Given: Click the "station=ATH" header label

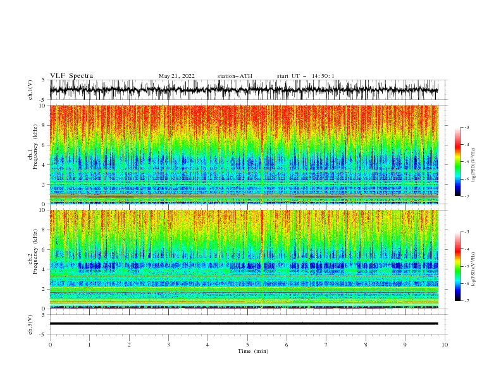Looking at the screenshot, I should point(235,76).
